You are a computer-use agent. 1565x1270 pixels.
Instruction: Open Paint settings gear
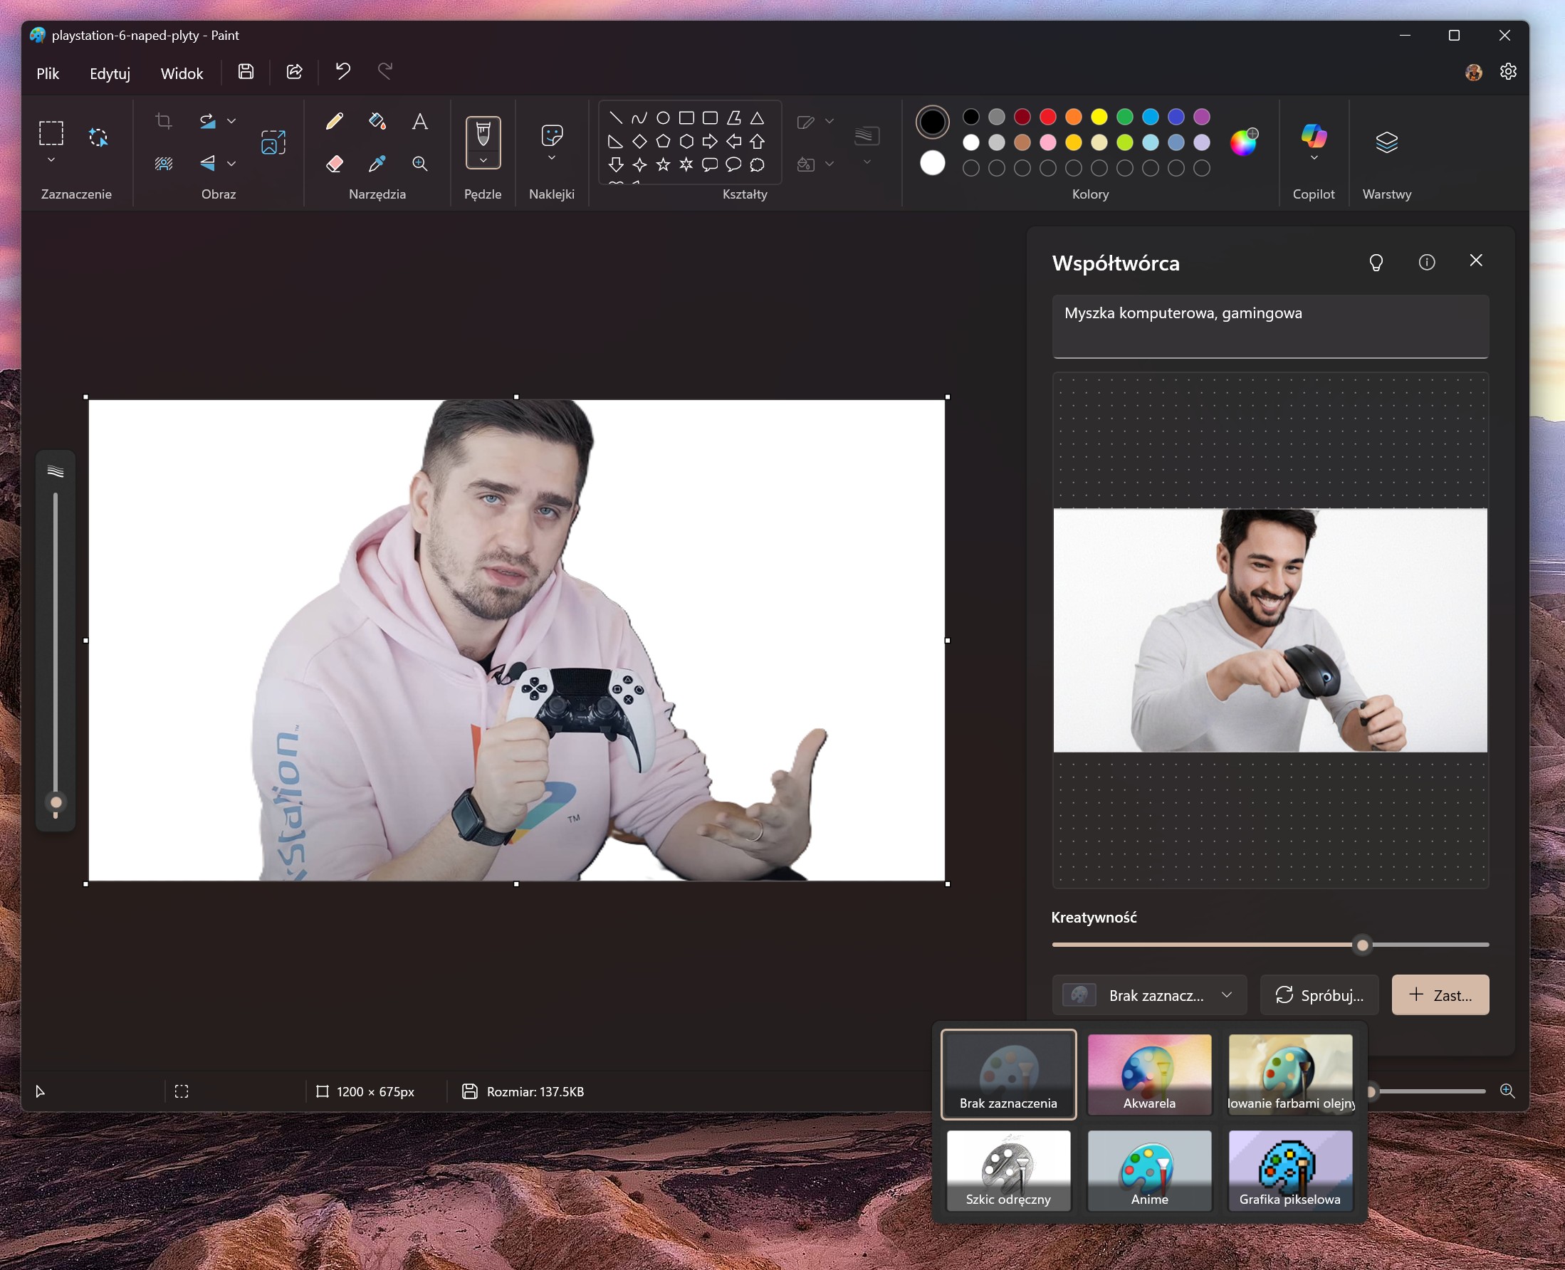pyautogui.click(x=1508, y=72)
